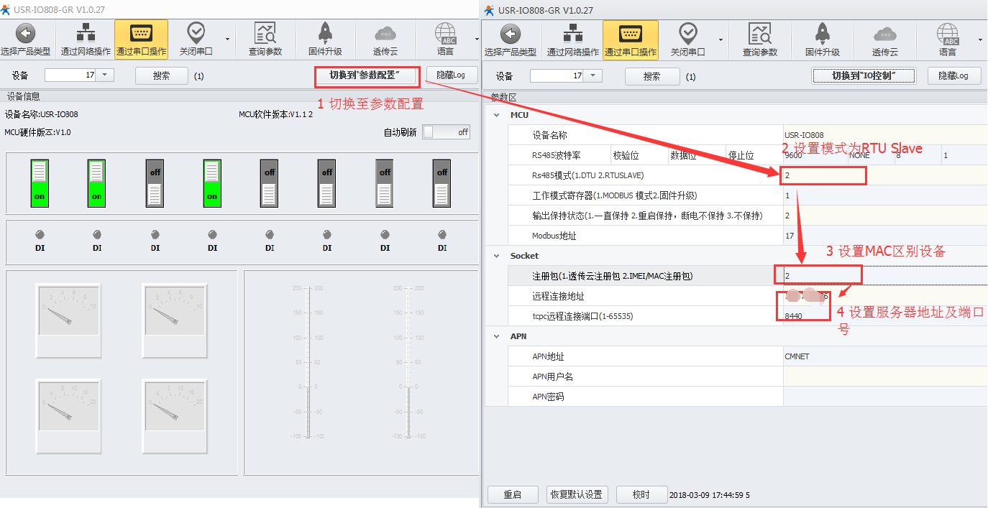Click the tcpc远程连接端口 value field
Screen dimensions: 988x508
coord(885,316)
